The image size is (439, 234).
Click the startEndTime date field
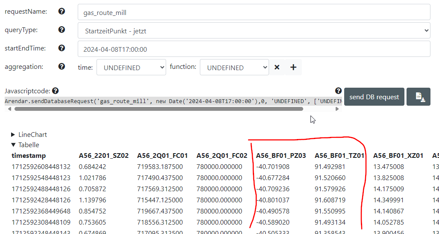[254, 49]
